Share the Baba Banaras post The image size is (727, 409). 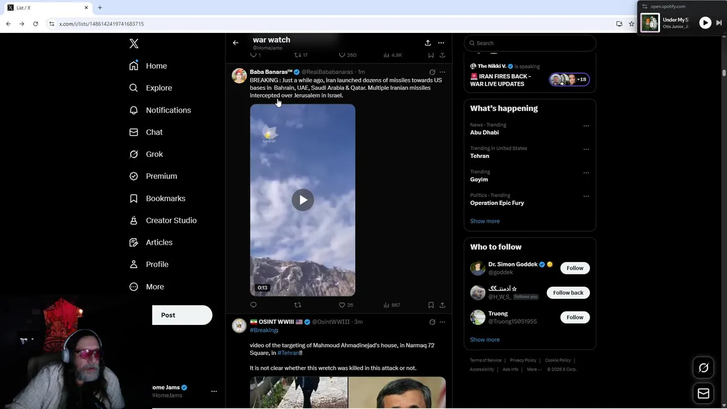pos(442,305)
